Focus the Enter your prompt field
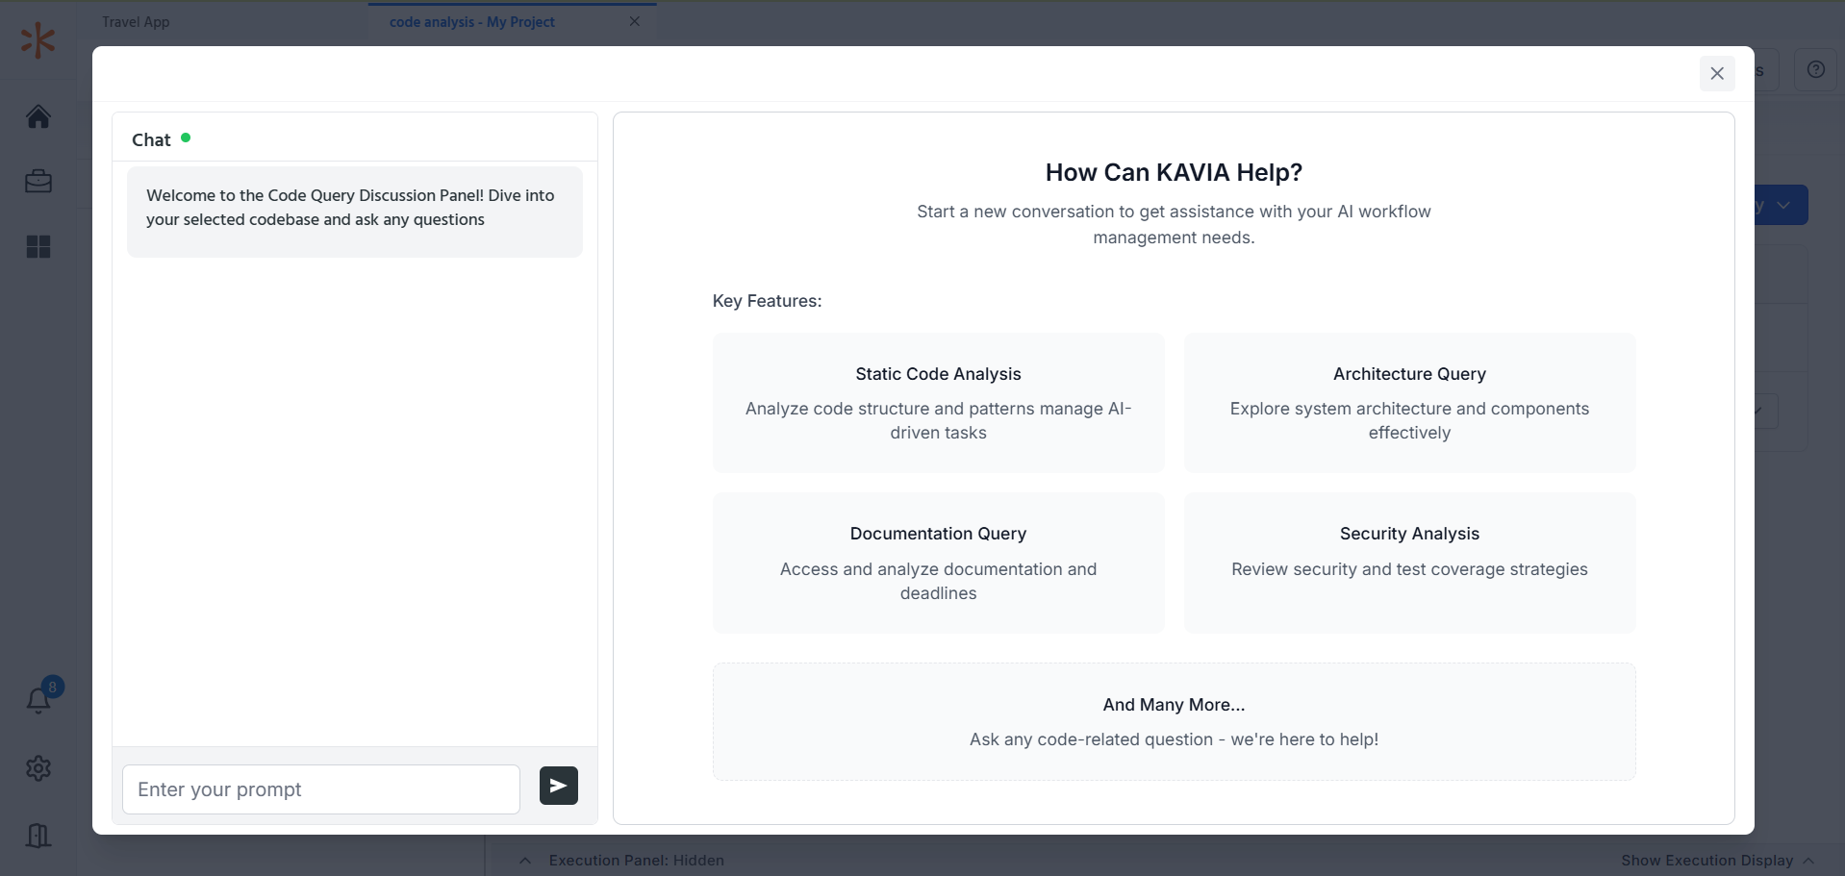Screen dimensions: 1845x876 tap(321, 789)
